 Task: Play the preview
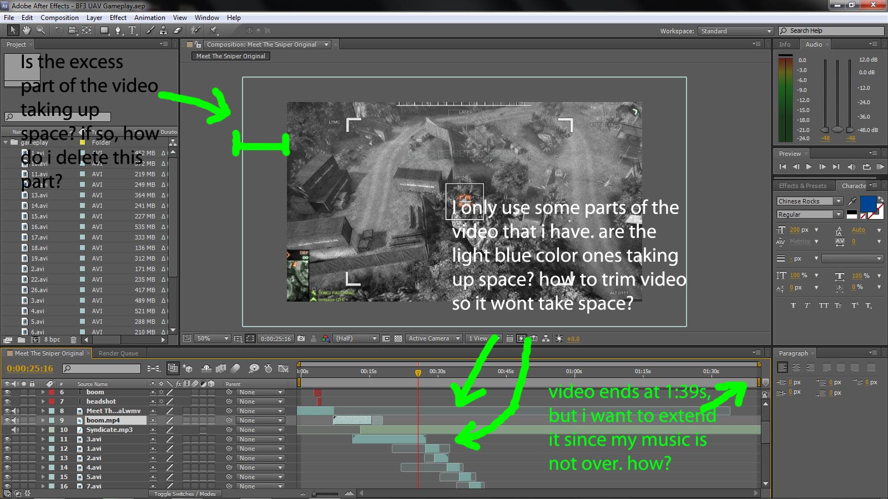point(809,167)
